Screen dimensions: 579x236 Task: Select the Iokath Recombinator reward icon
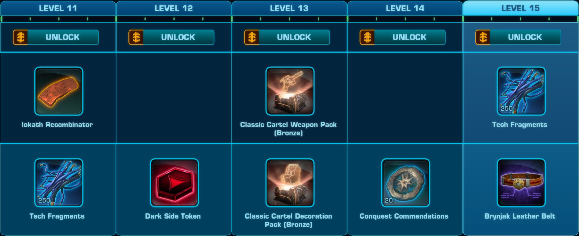59,91
